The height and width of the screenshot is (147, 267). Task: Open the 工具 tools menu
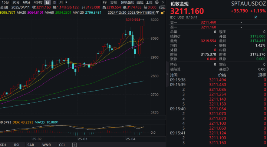pos(149,2)
